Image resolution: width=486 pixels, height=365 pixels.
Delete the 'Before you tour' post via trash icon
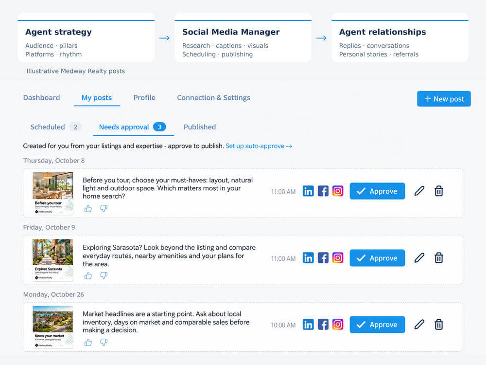pos(438,191)
